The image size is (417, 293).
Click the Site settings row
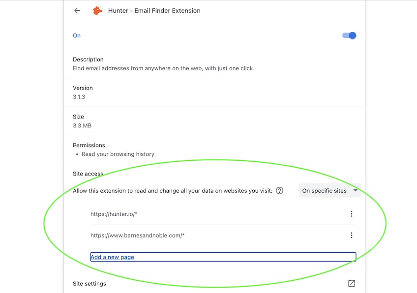[214, 284]
